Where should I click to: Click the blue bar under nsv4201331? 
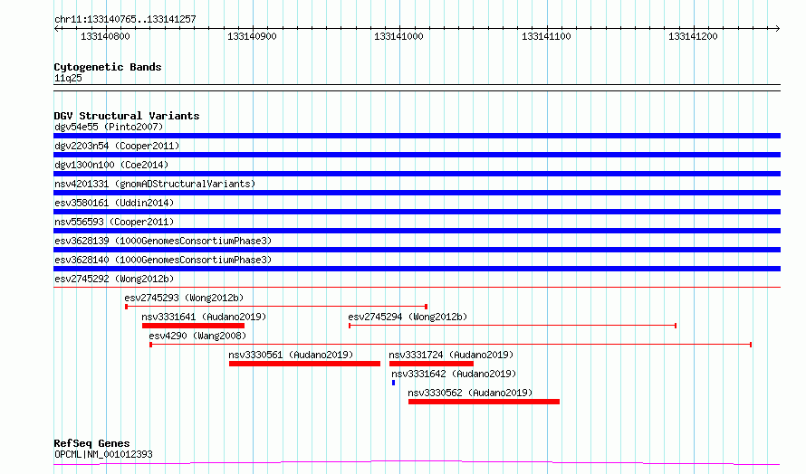pos(417,193)
